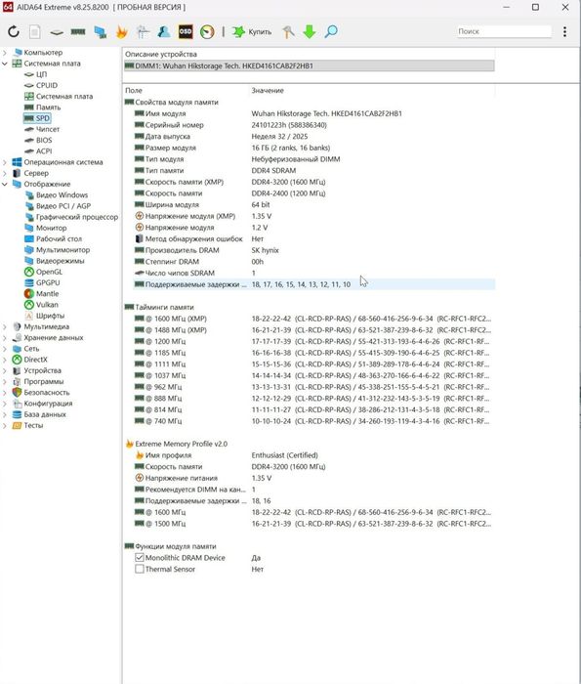This screenshot has height=684, width=581.
Task: Select the Серийный номер row
Action: pos(313,125)
